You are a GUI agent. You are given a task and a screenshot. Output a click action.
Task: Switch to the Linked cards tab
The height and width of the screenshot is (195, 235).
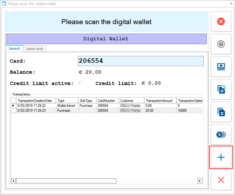coord(34,49)
